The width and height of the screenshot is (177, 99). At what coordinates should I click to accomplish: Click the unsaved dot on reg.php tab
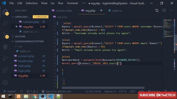[x=101, y=10]
